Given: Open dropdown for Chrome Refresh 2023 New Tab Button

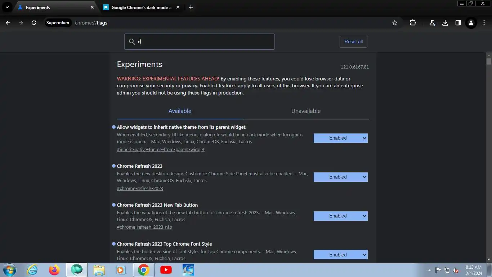Looking at the screenshot, I should [x=341, y=216].
